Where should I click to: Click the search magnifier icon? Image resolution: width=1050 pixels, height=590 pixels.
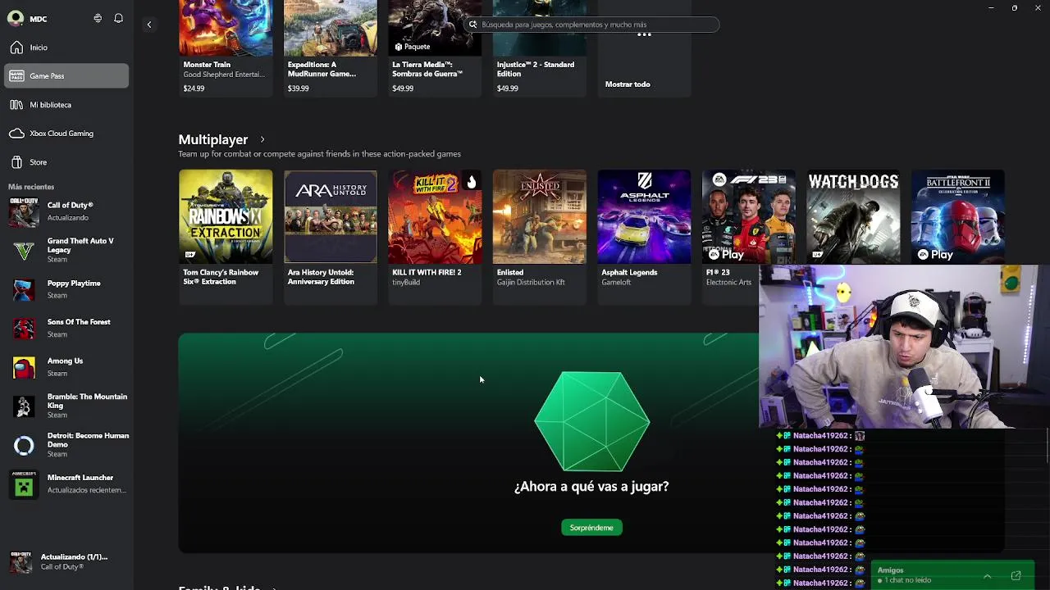click(472, 25)
